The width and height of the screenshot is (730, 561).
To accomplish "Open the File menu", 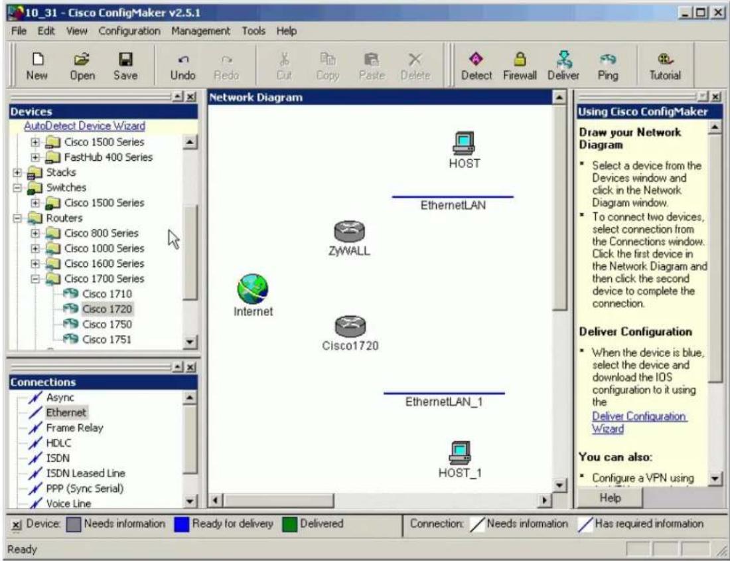I will pos(19,31).
